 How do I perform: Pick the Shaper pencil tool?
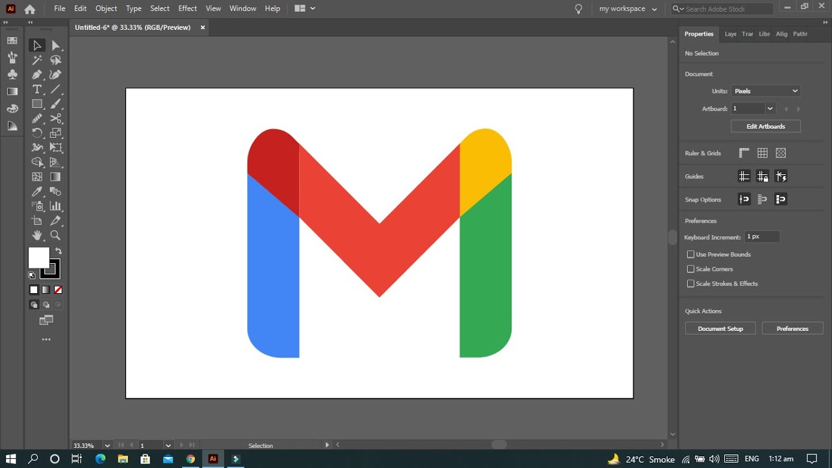(x=37, y=118)
